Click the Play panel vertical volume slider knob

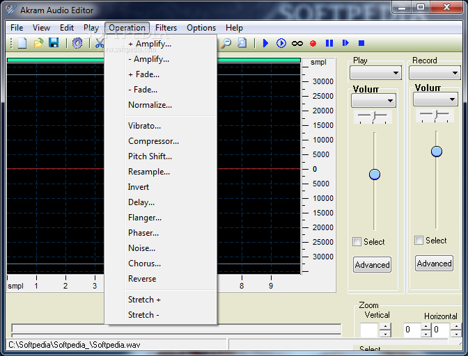click(x=375, y=175)
